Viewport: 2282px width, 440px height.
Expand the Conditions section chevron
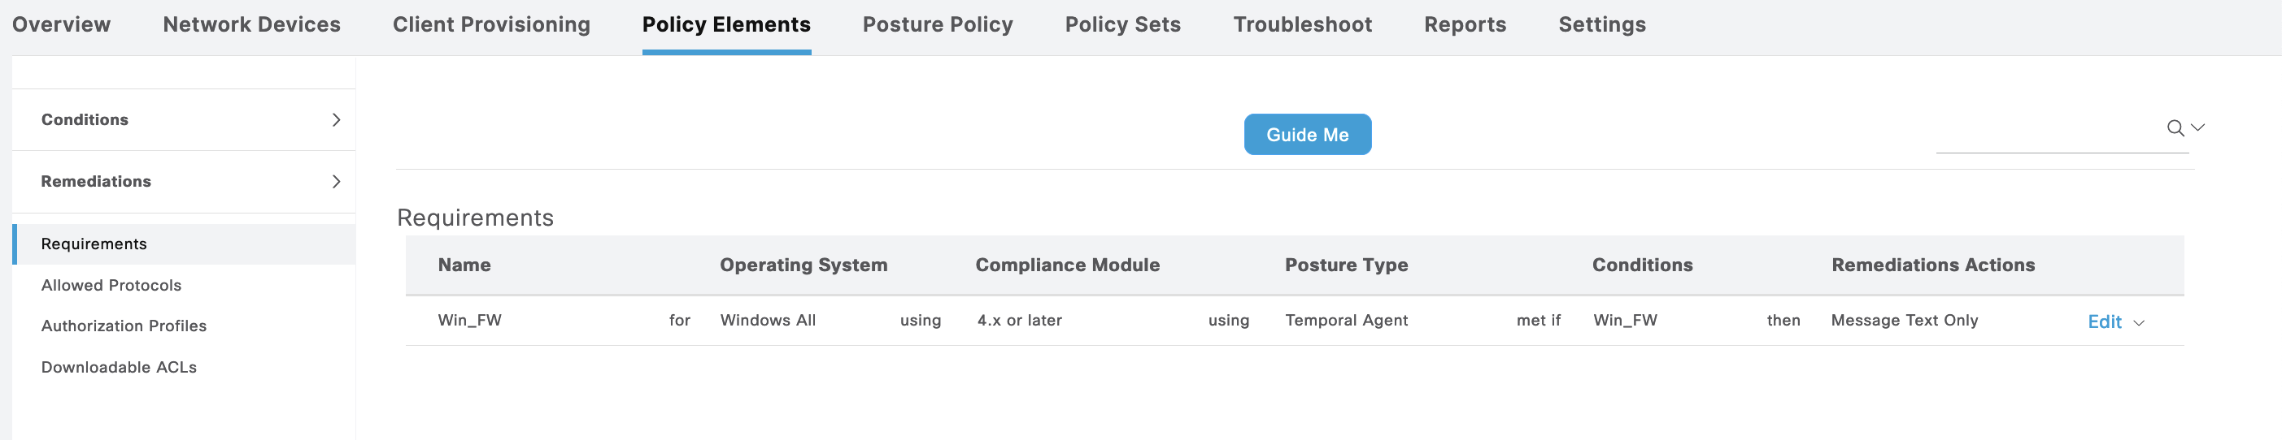[x=336, y=120]
